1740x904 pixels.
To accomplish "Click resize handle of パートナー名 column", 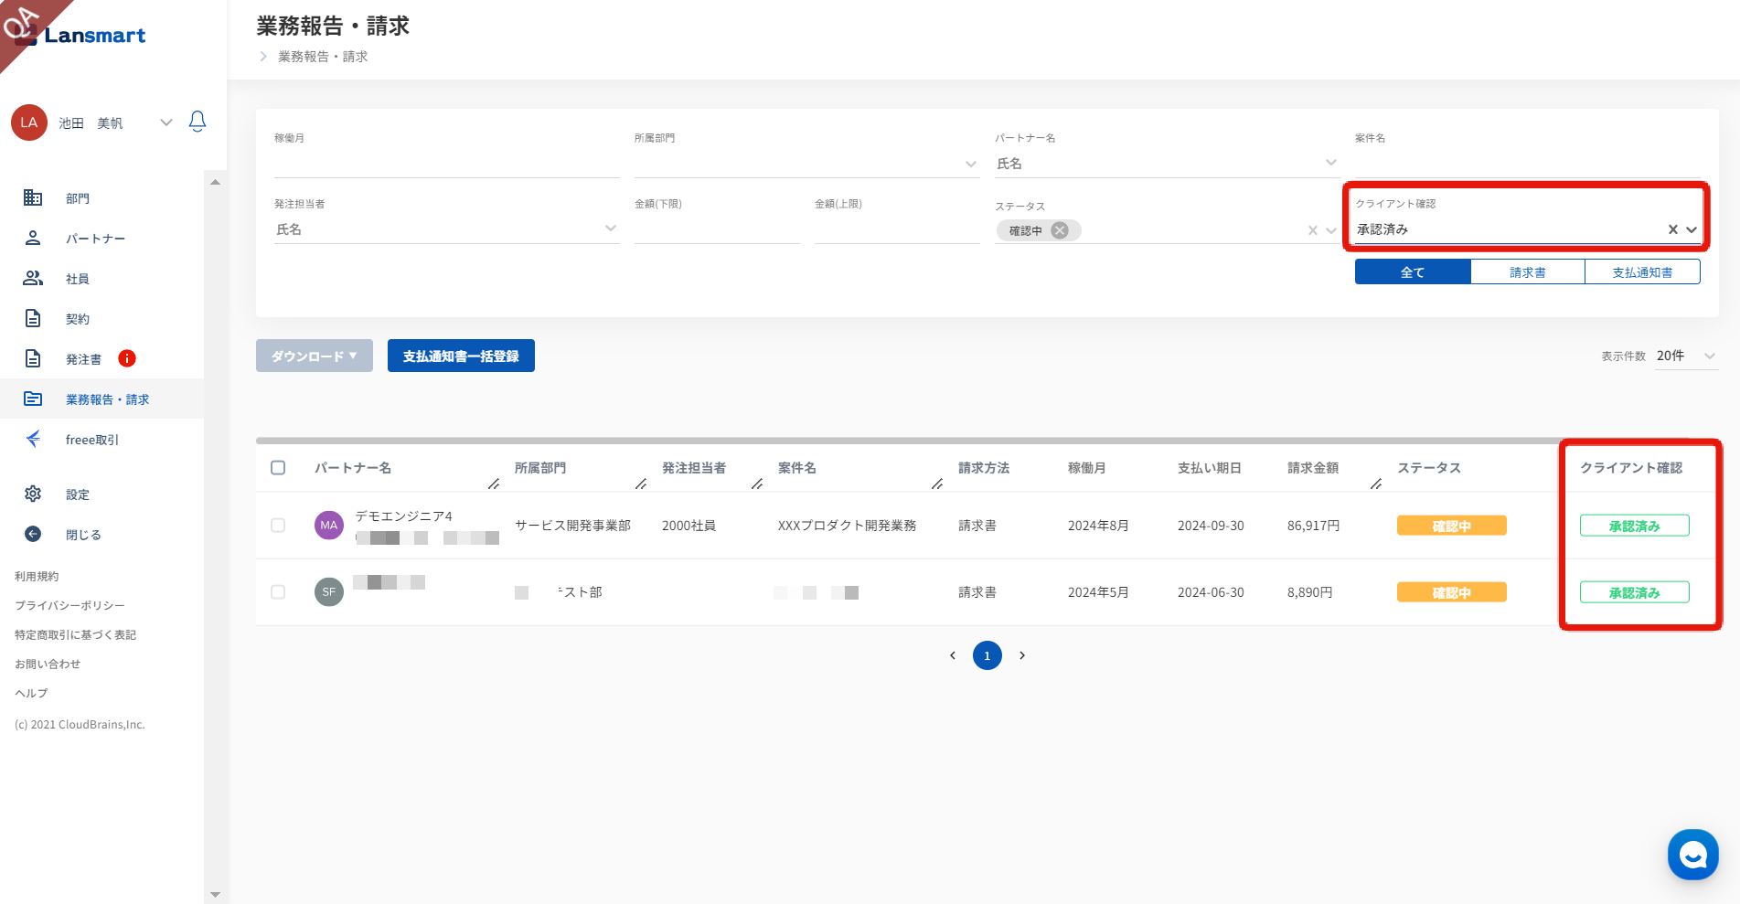I will click(494, 484).
